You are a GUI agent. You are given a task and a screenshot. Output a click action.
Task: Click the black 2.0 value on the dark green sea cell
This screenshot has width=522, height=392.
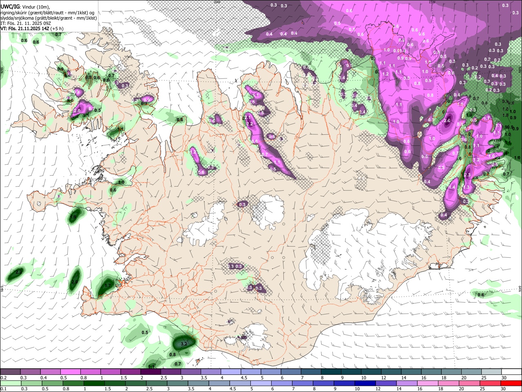pos(74,282)
